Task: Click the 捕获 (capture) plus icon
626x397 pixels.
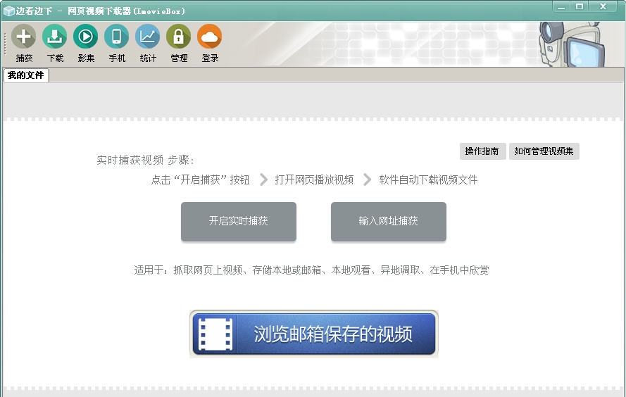Action: (23, 37)
